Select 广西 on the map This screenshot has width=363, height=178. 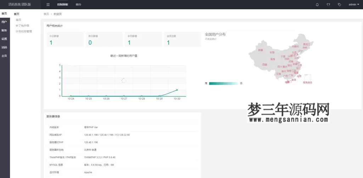(286, 76)
